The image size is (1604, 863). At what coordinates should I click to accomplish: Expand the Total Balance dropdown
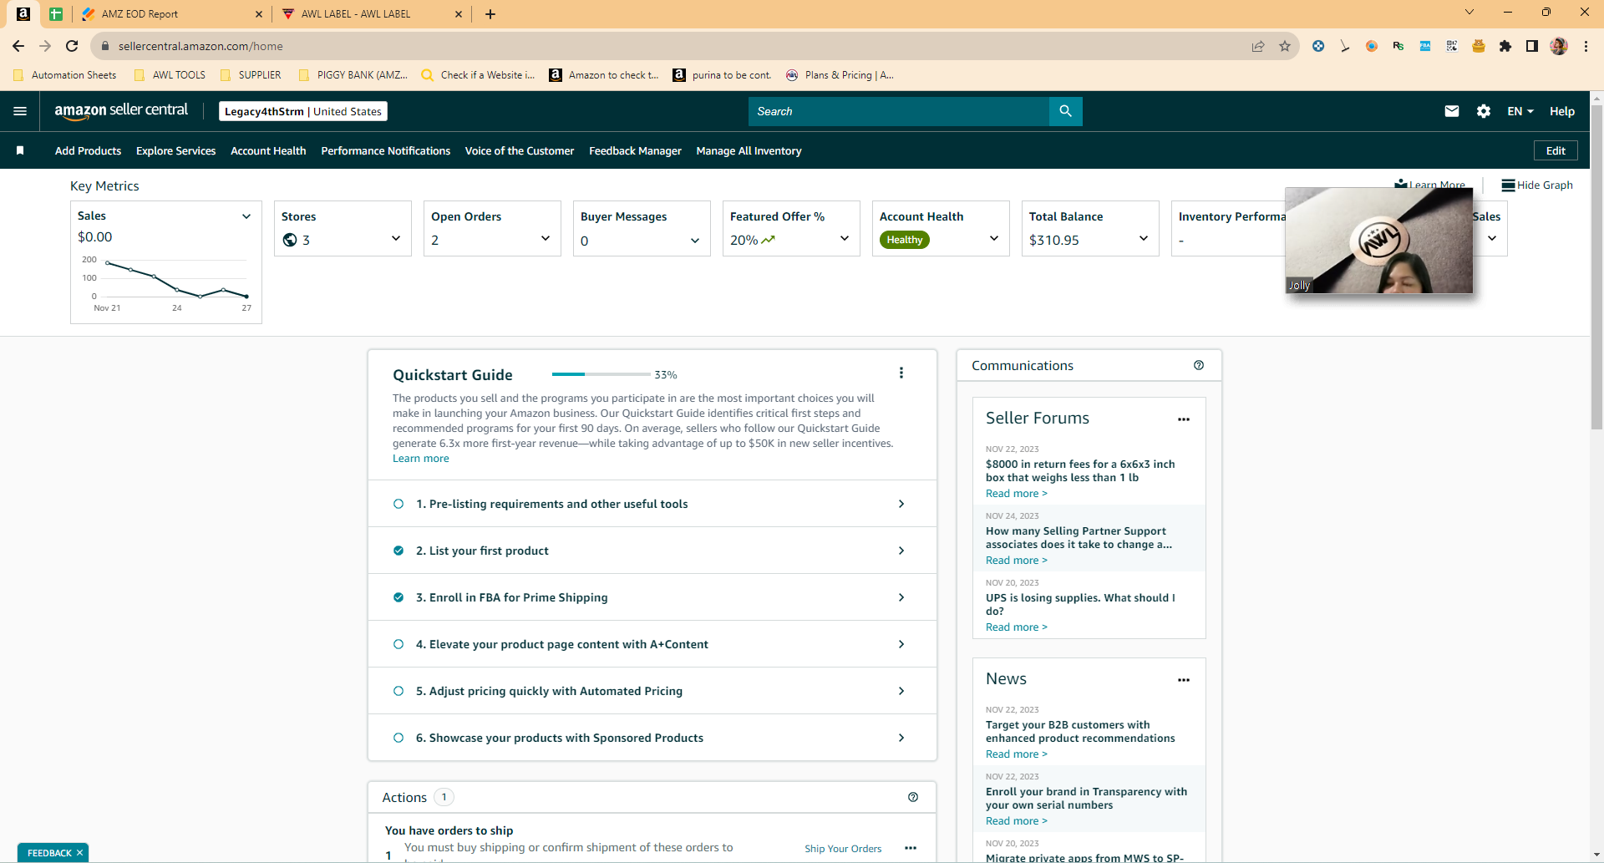[x=1144, y=239]
